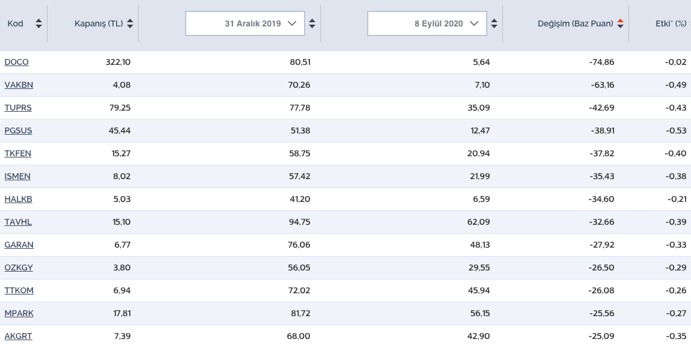Open the HALKB stock link
This screenshot has height=345, width=691.
(18, 199)
